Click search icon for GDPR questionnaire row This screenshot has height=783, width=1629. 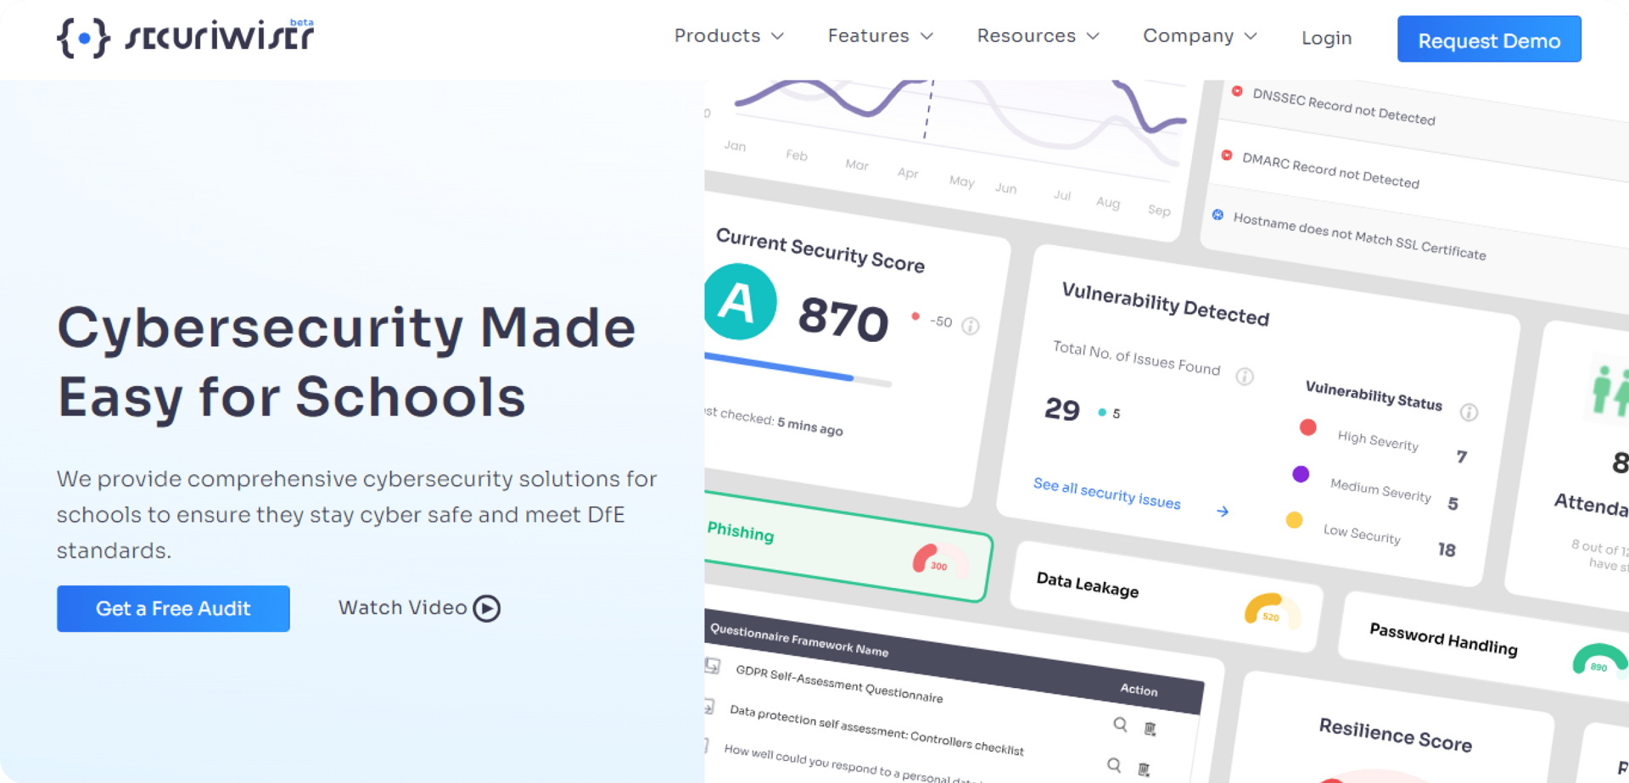click(x=1120, y=724)
